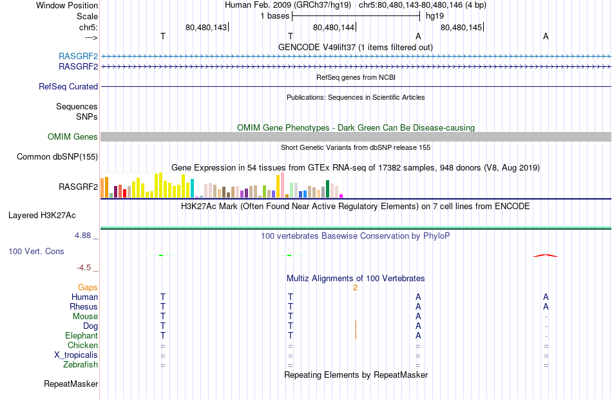Click the dark green bar in GTEx chart
Viewport: 612px width, 399px height.
coord(327,189)
